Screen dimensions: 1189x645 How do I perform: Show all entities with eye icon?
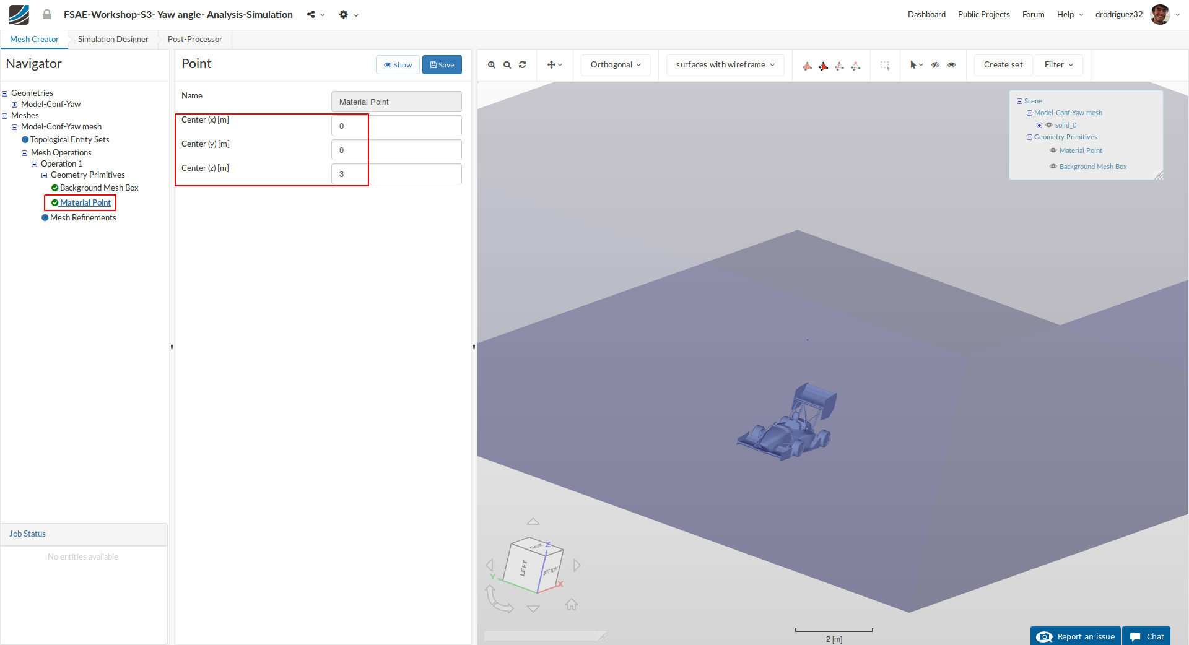pyautogui.click(x=952, y=65)
